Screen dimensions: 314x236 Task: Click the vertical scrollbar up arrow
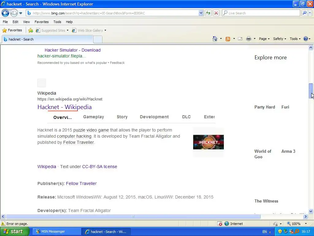pos(311,48)
